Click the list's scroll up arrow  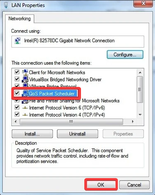click(140, 73)
